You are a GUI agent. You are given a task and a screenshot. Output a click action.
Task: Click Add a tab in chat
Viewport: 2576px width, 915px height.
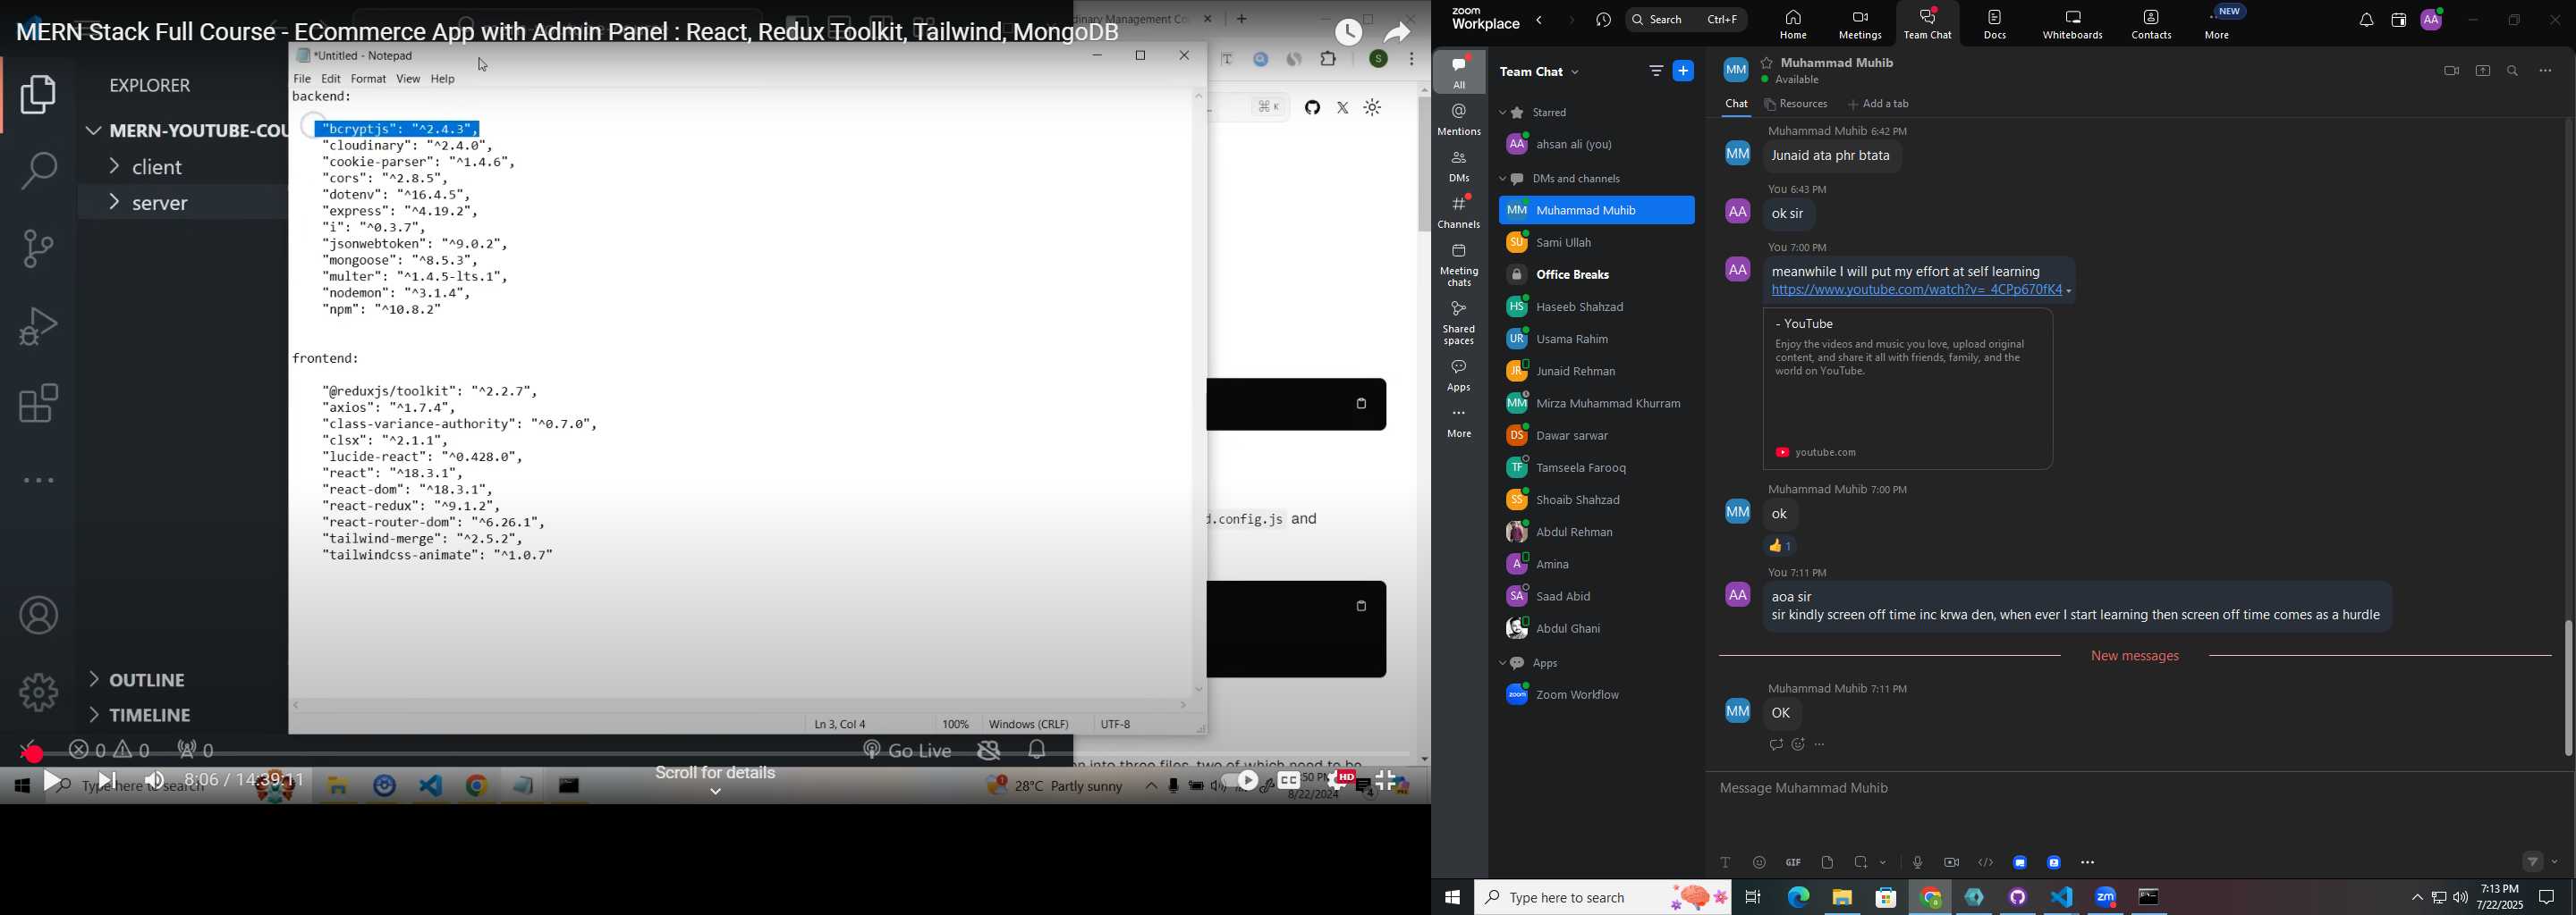coord(1879,105)
